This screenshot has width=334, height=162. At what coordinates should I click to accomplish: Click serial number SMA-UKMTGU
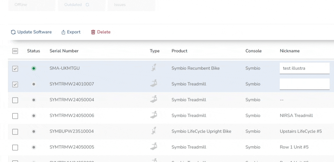click(x=65, y=69)
